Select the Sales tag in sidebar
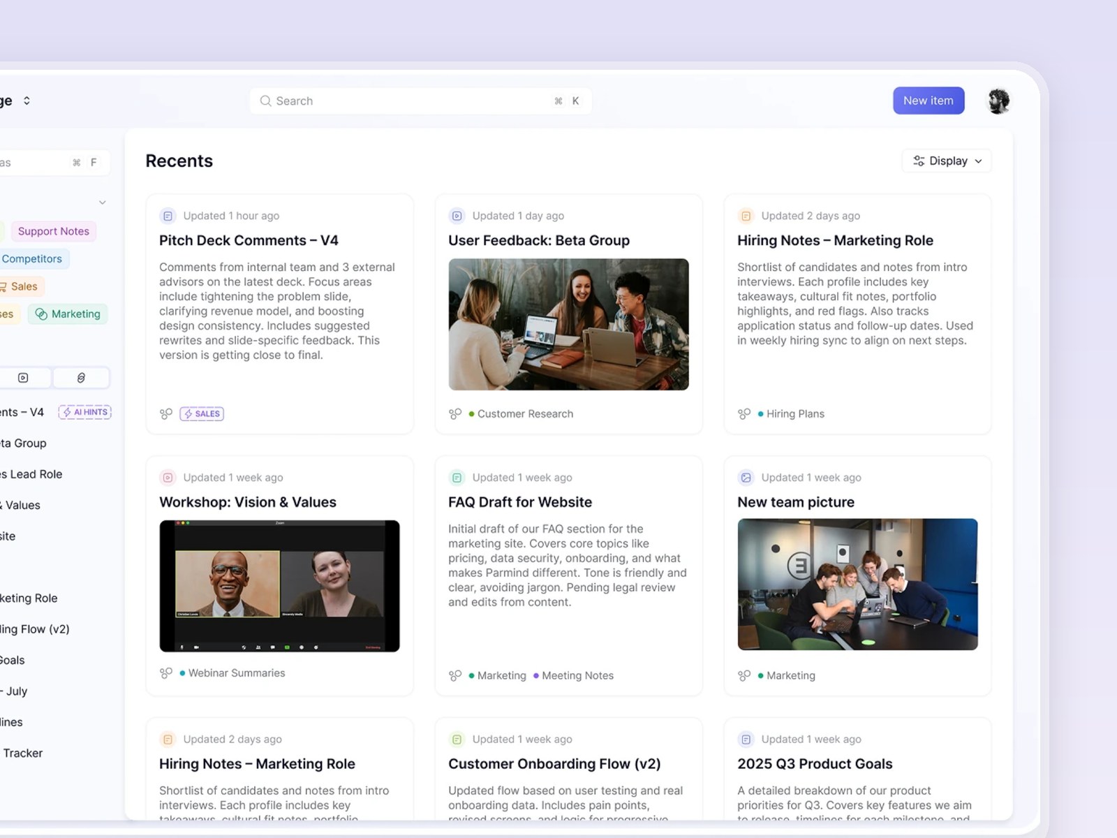This screenshot has width=1117, height=838. pos(21,286)
